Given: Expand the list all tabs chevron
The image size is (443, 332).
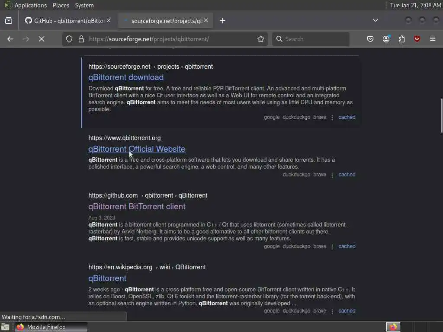Looking at the screenshot, I should (375, 20).
